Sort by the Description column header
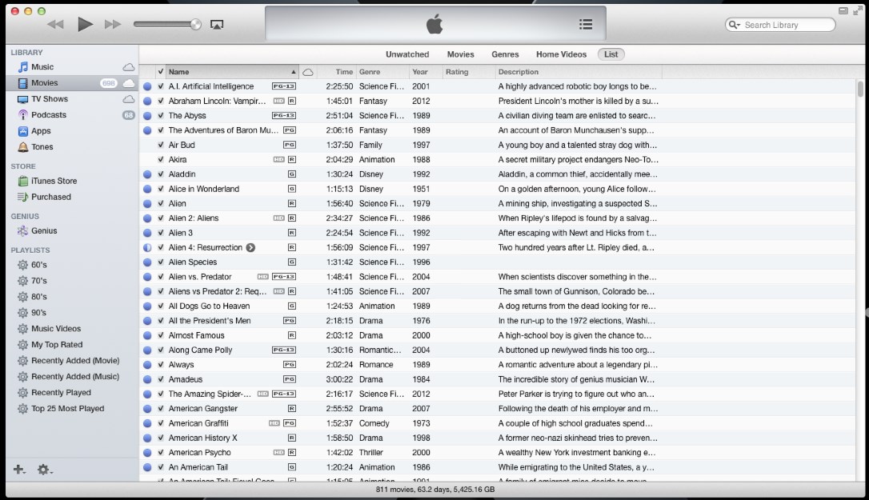 coord(579,72)
